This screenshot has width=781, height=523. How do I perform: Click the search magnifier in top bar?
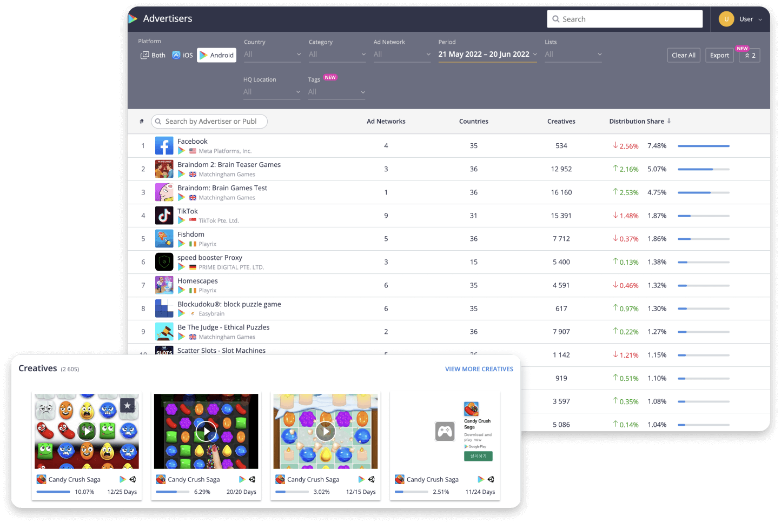pos(556,19)
